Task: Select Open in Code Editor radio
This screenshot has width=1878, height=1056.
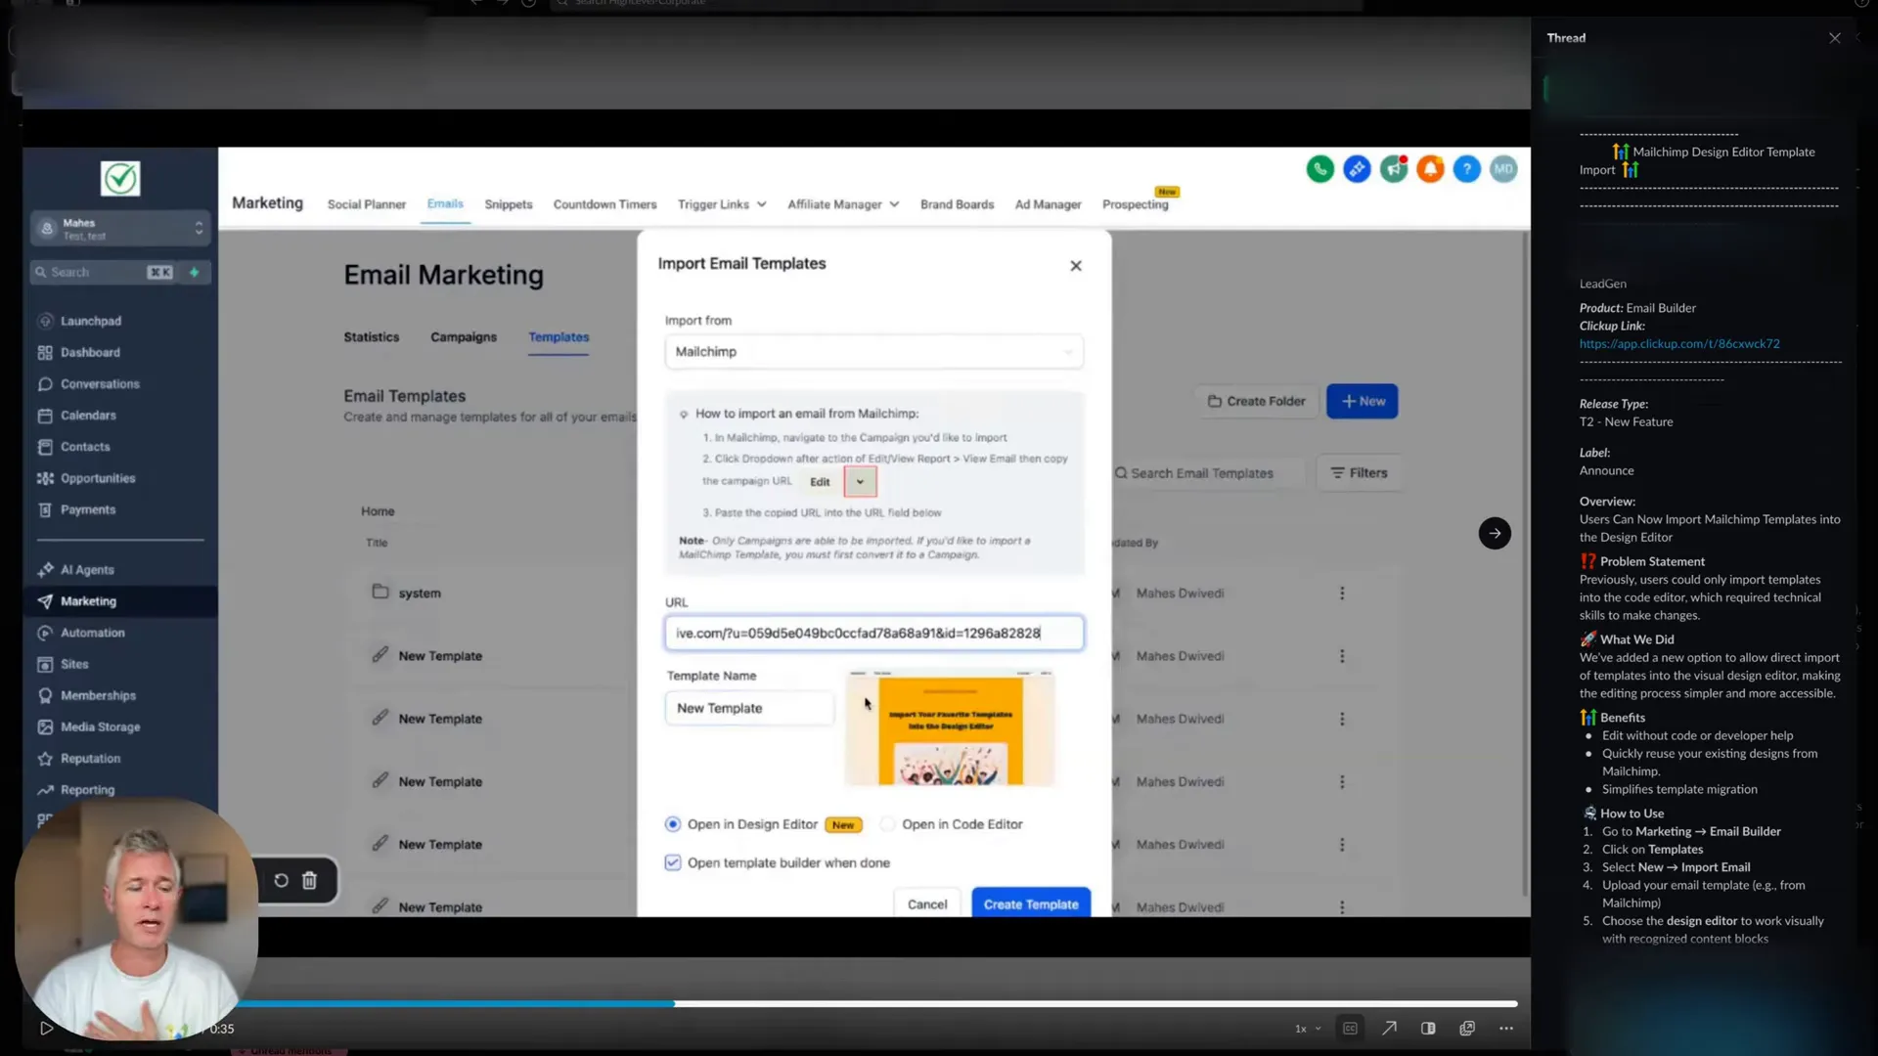Action: [x=887, y=824]
